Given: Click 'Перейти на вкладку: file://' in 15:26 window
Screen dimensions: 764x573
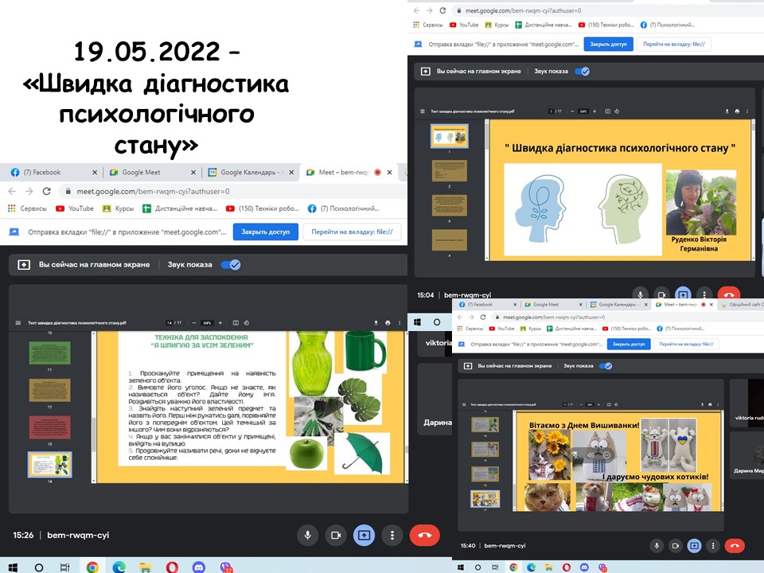Looking at the screenshot, I should (353, 232).
